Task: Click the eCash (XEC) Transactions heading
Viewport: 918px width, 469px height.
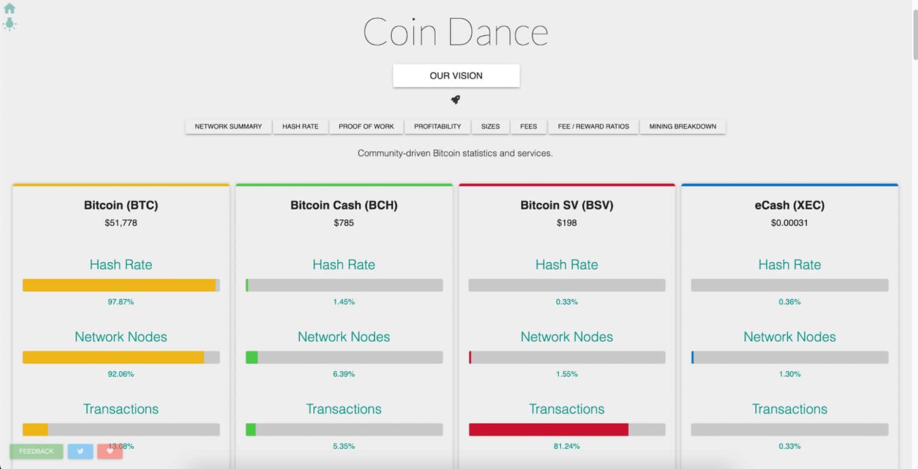Action: point(789,409)
